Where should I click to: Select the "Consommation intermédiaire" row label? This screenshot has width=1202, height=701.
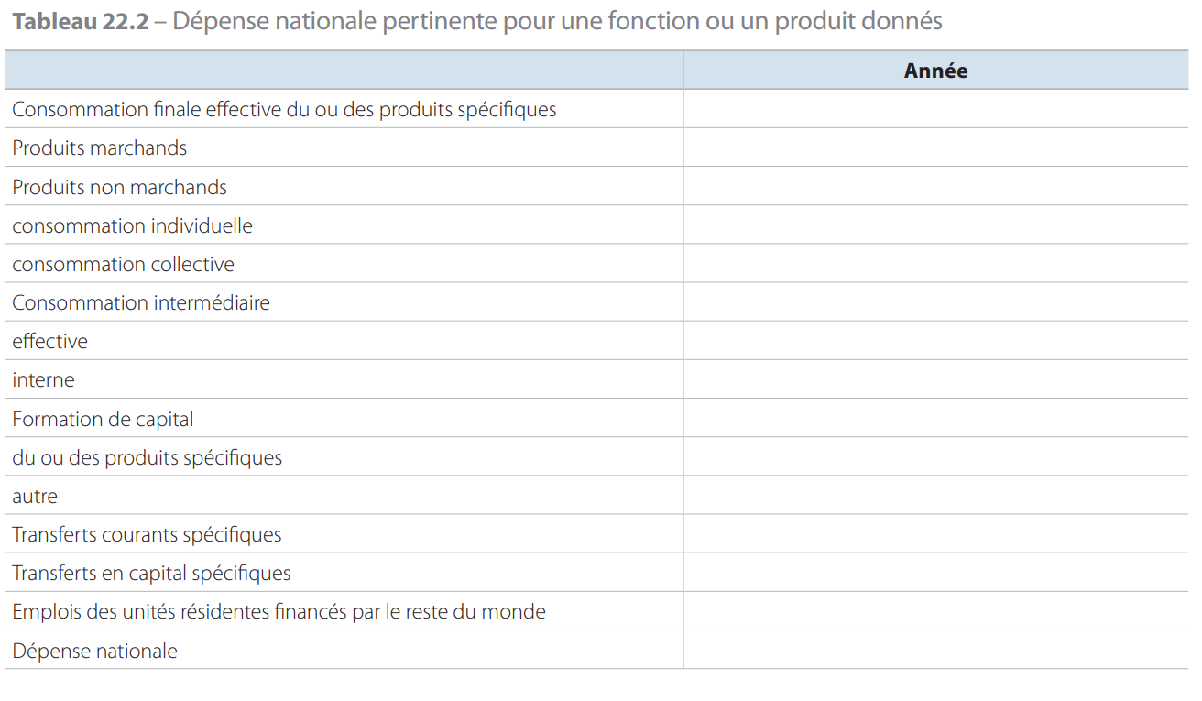point(141,303)
